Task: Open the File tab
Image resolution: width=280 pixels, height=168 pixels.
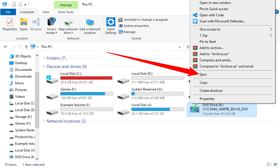Action: click(8, 12)
